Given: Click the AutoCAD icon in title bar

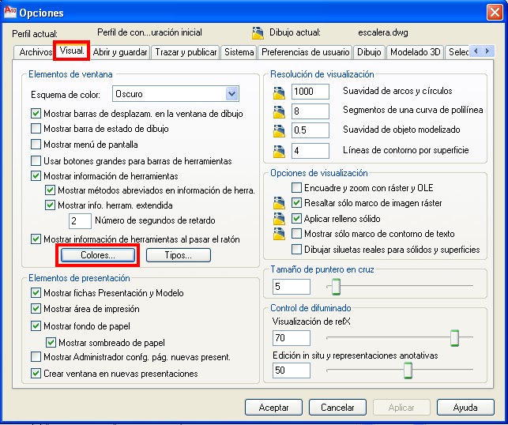Looking at the screenshot, I should 9,12.
